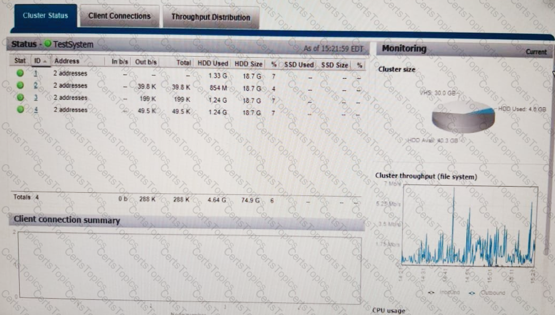
Task: Switch to the Client Connections tab
Action: tap(119, 16)
